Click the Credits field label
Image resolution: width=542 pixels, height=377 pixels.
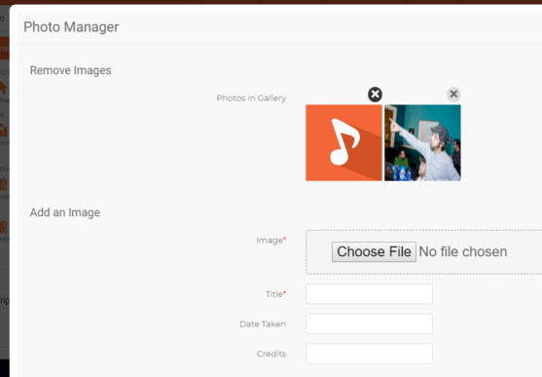[271, 354]
